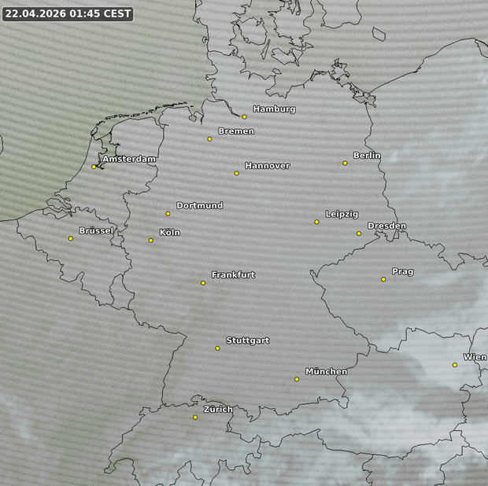Select the Bremen city name label
488x486 pixels.
[x=236, y=131]
